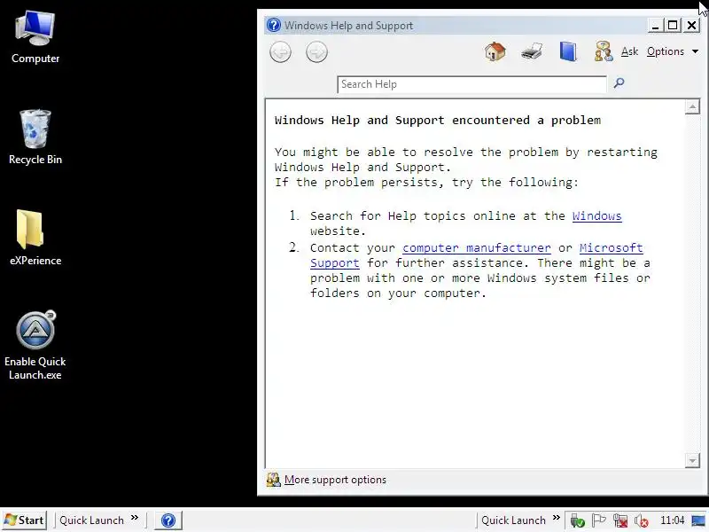The width and height of the screenshot is (709, 532).
Task: Click the safely remove hardware tray icon
Action: (577, 520)
